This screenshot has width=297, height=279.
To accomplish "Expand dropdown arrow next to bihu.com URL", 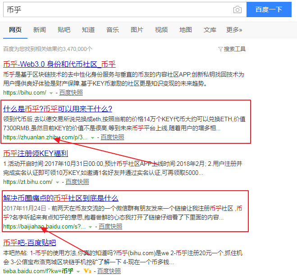I will [51, 93].
